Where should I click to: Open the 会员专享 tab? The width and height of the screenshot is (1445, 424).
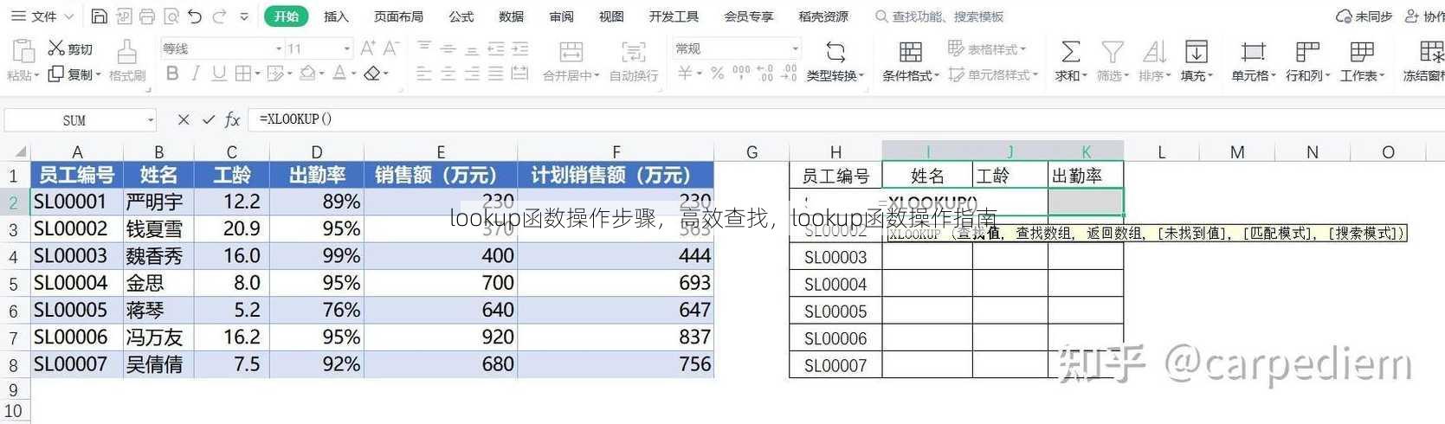coord(749,16)
